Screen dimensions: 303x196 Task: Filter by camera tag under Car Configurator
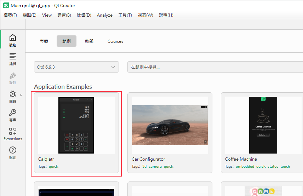coord(155,166)
